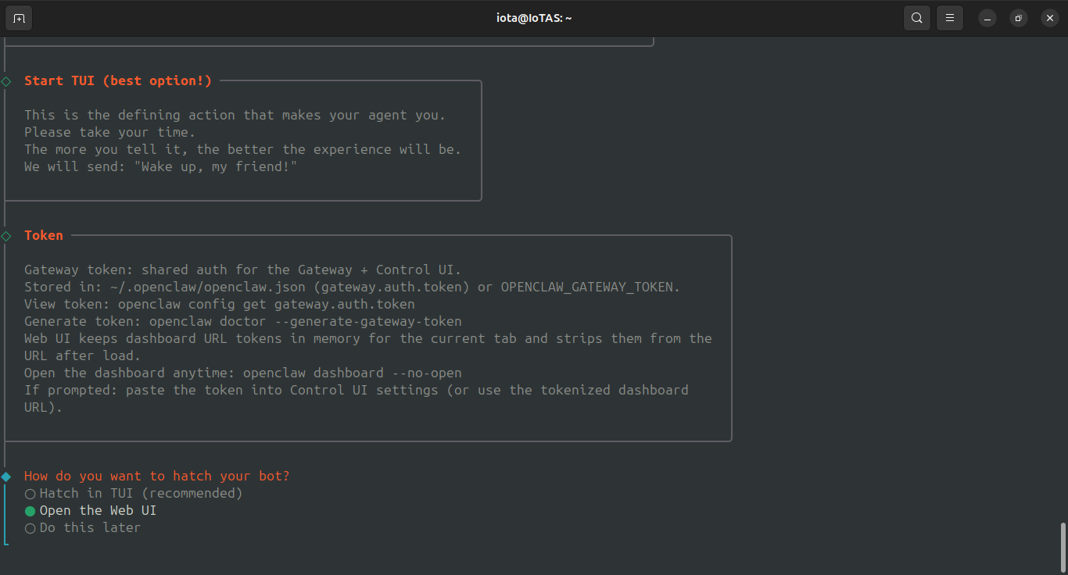This screenshot has height=575, width=1068.
Task: Restore the terminal window size
Action: pos(1018,17)
